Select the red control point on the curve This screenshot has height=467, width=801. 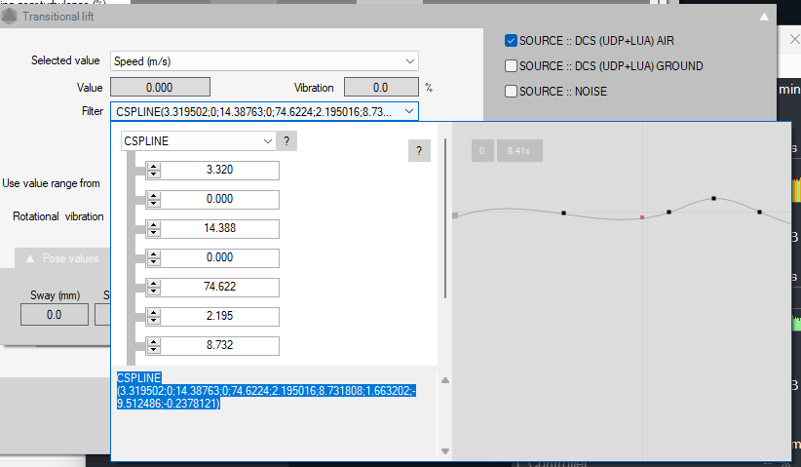point(642,217)
